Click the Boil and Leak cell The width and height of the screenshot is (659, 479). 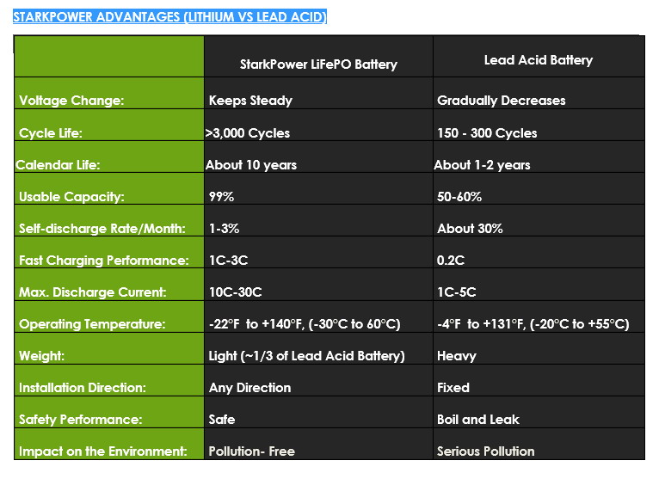[x=478, y=420]
